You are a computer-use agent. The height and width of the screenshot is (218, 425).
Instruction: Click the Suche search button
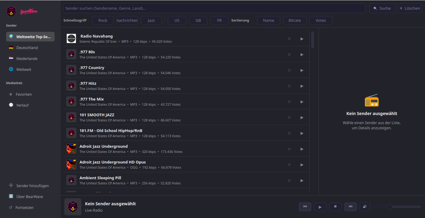[382, 8]
